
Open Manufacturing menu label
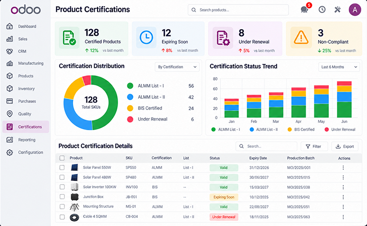pos(31,63)
